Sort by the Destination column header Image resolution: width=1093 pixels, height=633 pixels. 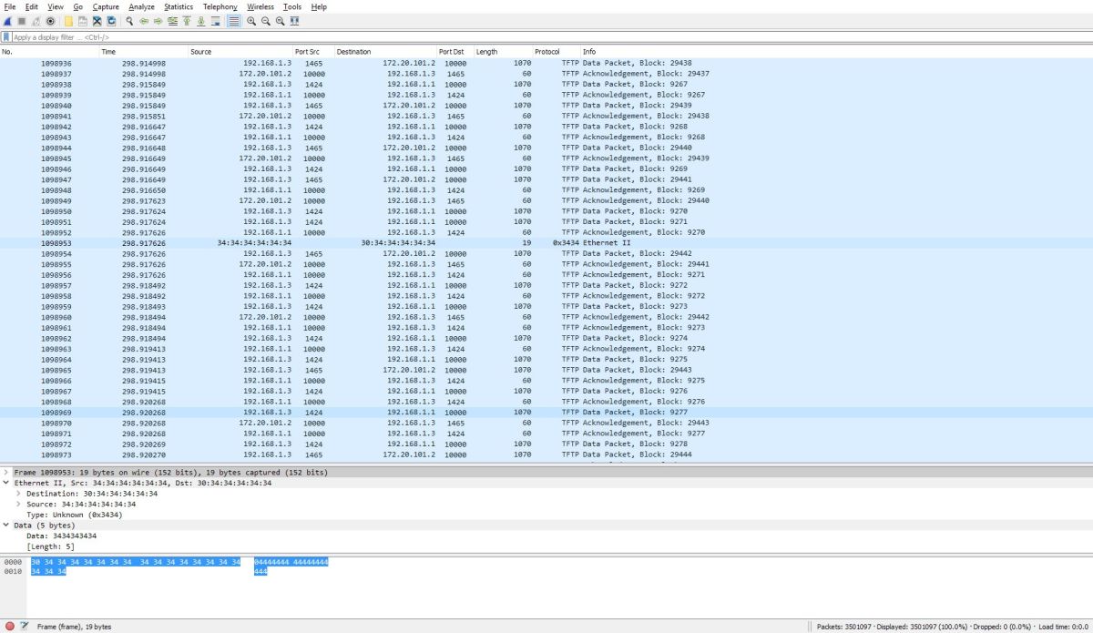pyautogui.click(x=386, y=52)
